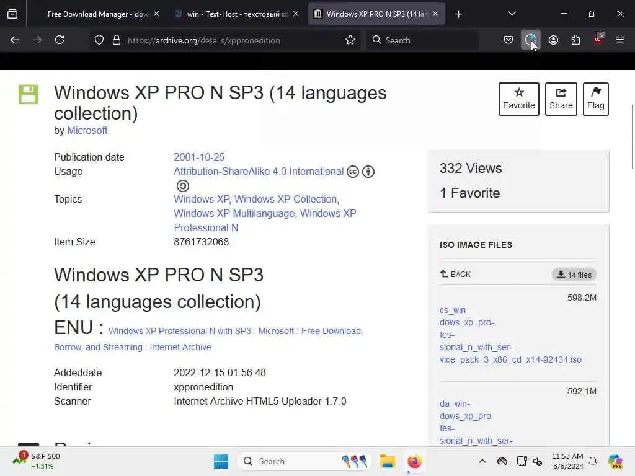Open the Pocket save icon
635x476 pixels.
point(508,40)
